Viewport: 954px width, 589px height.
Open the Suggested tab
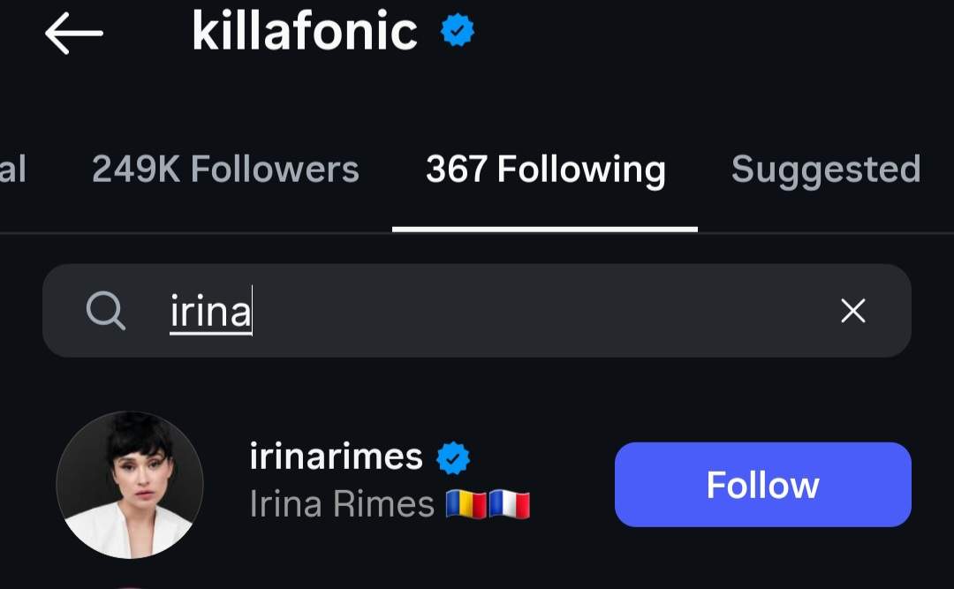click(825, 170)
